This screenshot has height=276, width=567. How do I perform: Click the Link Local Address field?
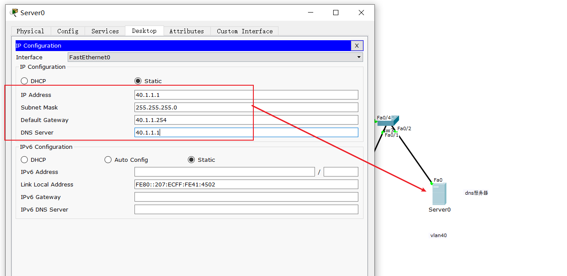tap(246, 184)
